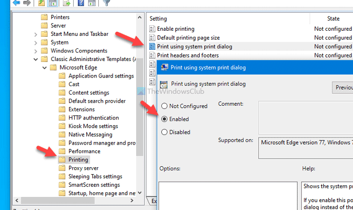Viewport: 353px width, 210px height.
Task: Click the Print using system print dialog icon
Action: 152,46
